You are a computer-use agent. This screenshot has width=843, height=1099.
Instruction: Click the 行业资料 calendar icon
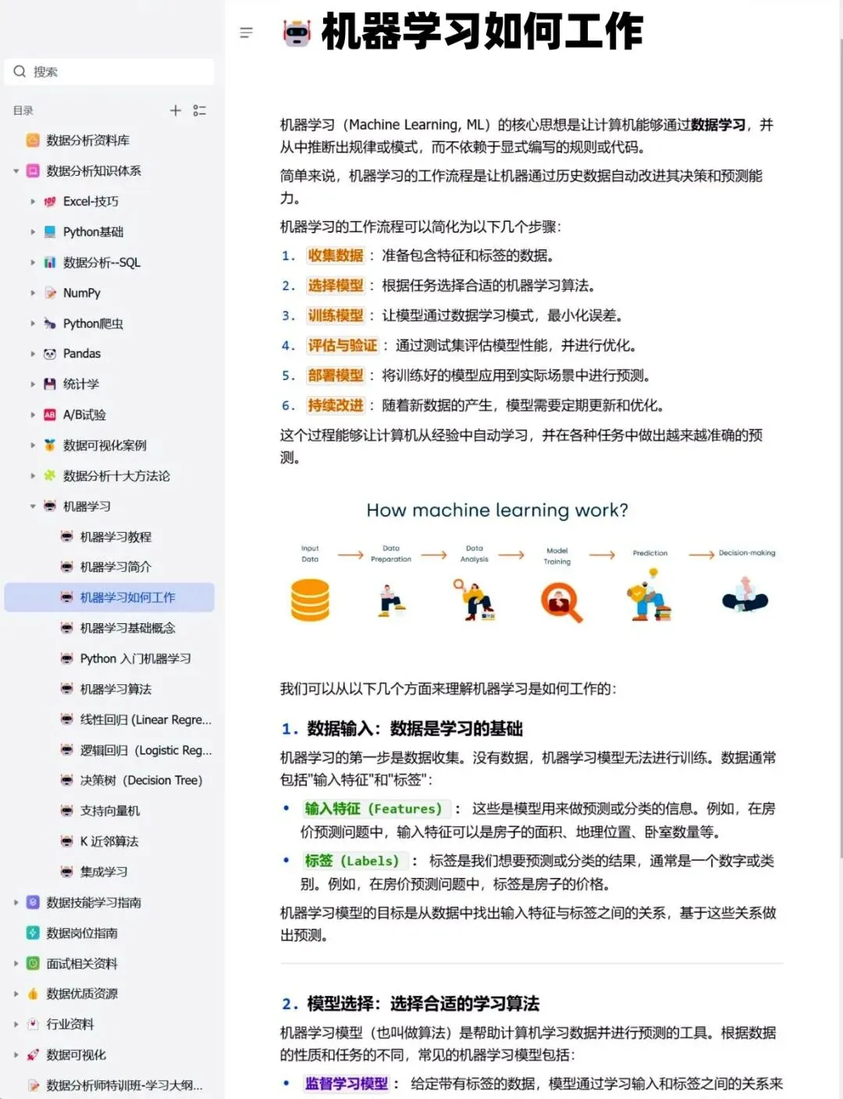pyautogui.click(x=33, y=1024)
